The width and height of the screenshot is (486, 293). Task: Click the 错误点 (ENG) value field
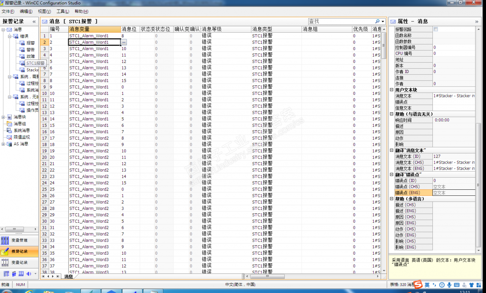point(454,193)
